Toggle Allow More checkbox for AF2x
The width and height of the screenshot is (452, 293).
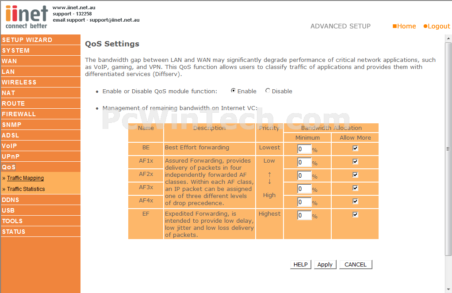point(355,175)
